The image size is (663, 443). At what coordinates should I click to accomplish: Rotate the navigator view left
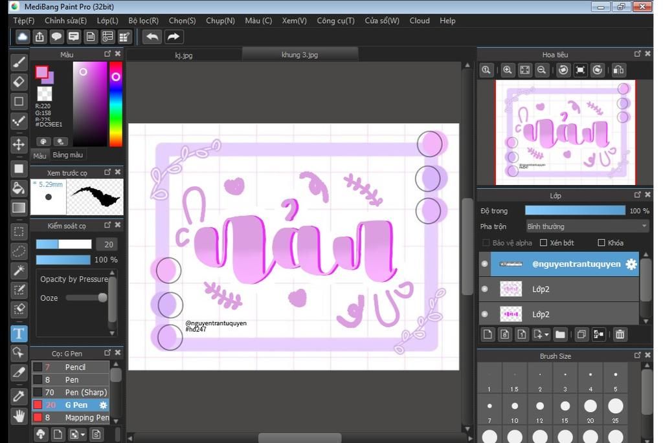click(563, 70)
